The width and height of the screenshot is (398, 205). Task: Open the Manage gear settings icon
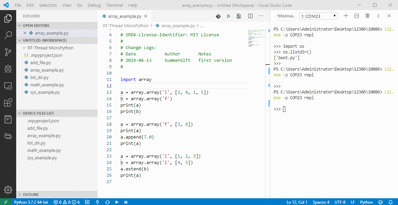[8, 190]
